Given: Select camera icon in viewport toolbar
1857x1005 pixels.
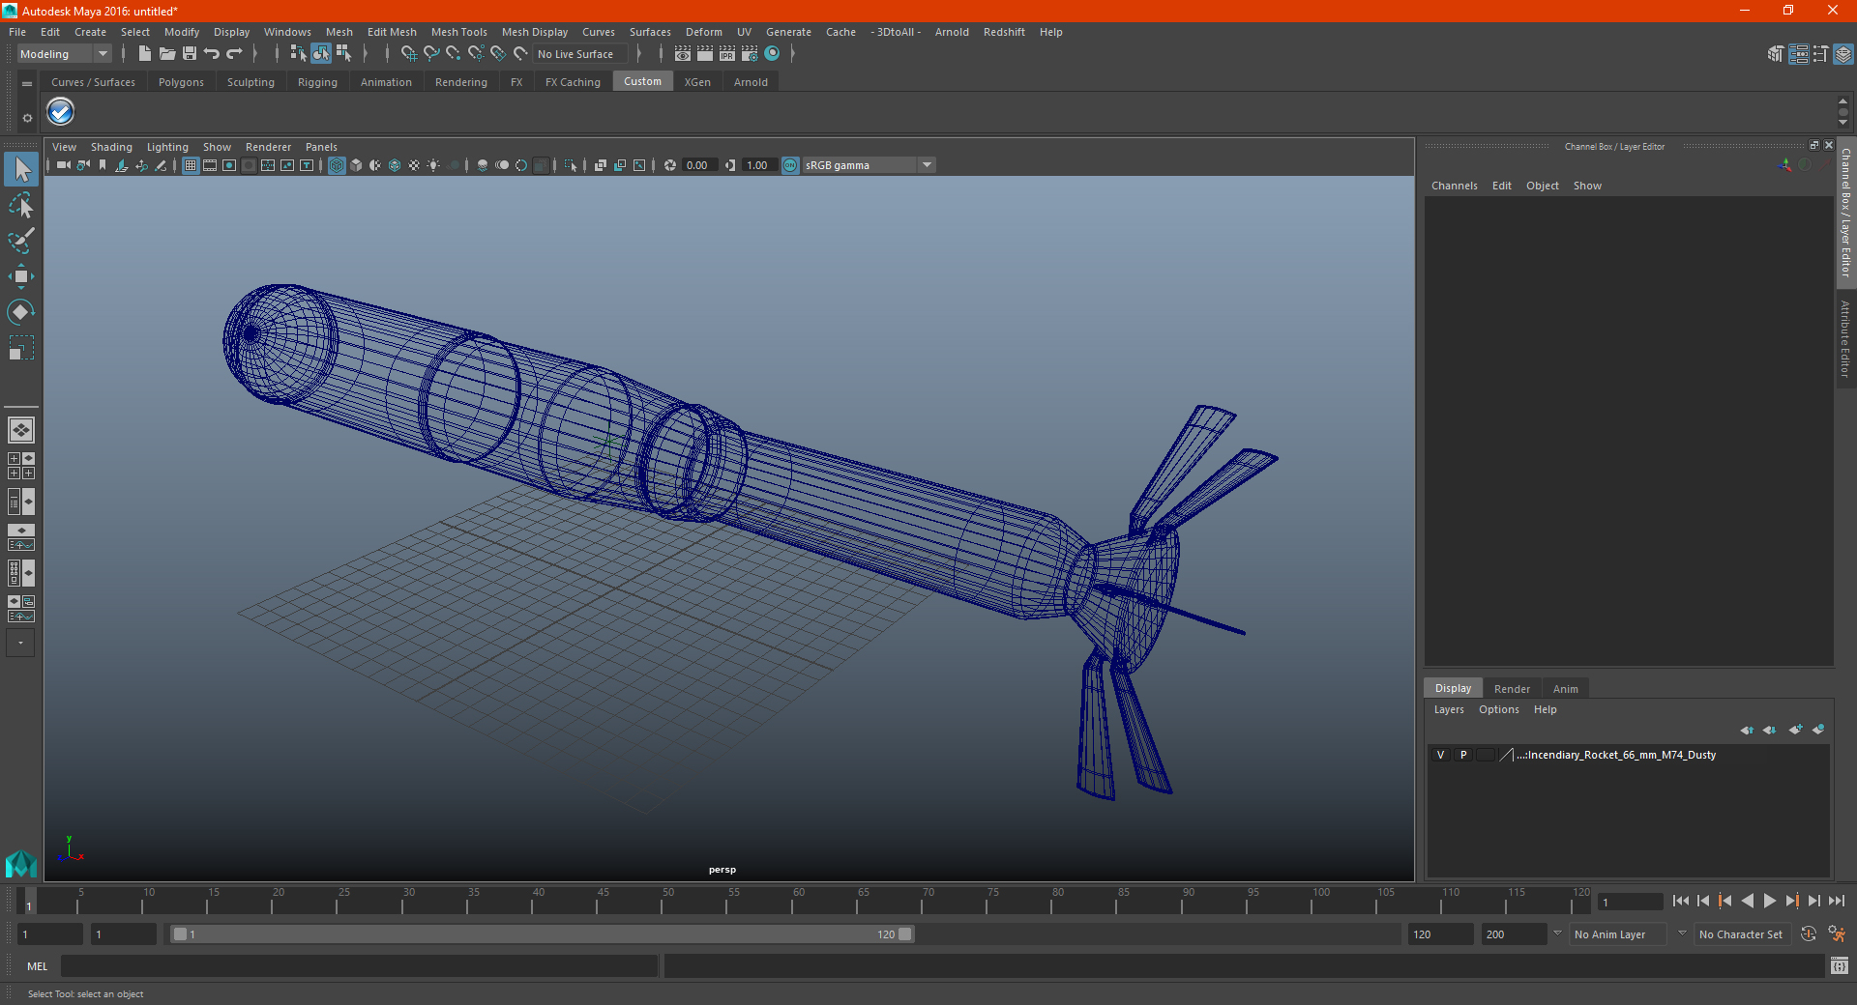Looking at the screenshot, I should pos(64,165).
